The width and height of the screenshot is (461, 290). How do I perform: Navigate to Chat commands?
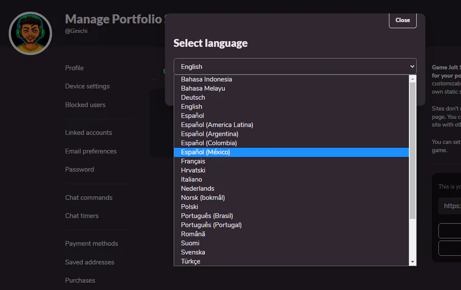coord(89,198)
